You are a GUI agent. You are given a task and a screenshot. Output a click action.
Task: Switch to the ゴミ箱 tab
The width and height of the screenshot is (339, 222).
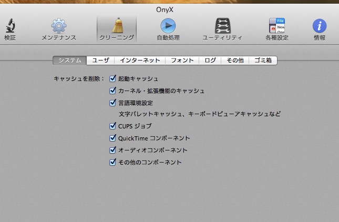[x=263, y=60]
